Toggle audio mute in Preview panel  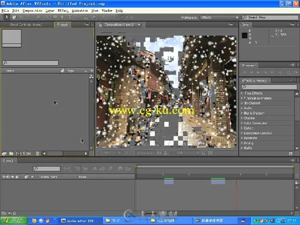click(281, 72)
